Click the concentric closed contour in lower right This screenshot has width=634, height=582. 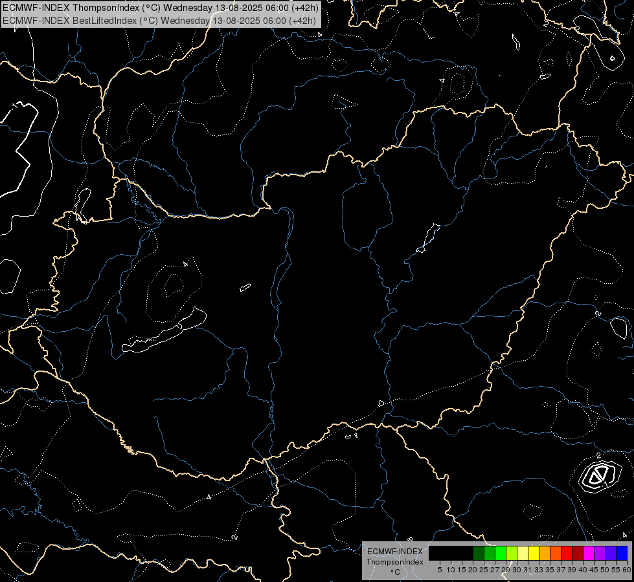(599, 477)
